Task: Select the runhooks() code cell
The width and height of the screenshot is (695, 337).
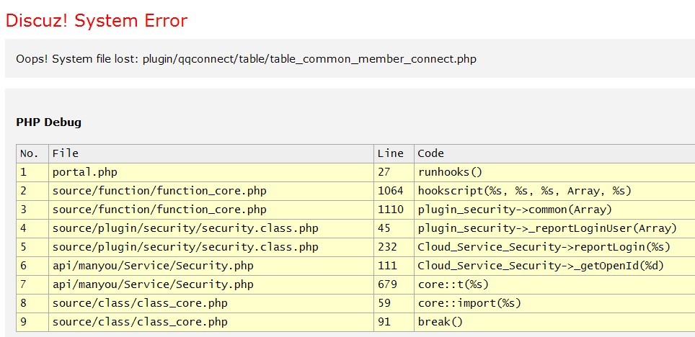Action: [x=554, y=172]
